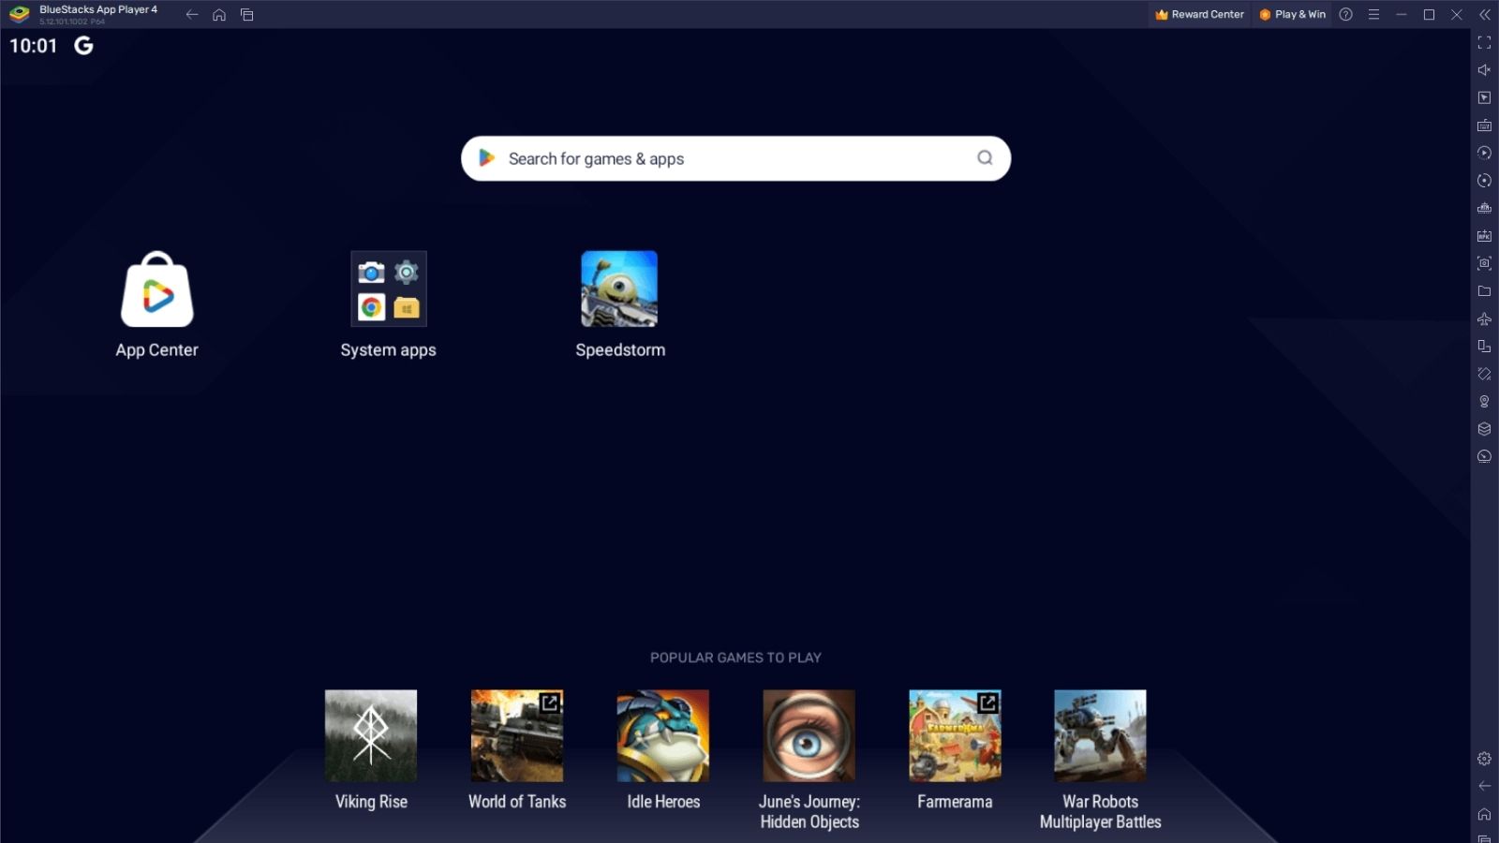Click the Play & Win button
Image resolution: width=1499 pixels, height=843 pixels.
click(x=1293, y=14)
